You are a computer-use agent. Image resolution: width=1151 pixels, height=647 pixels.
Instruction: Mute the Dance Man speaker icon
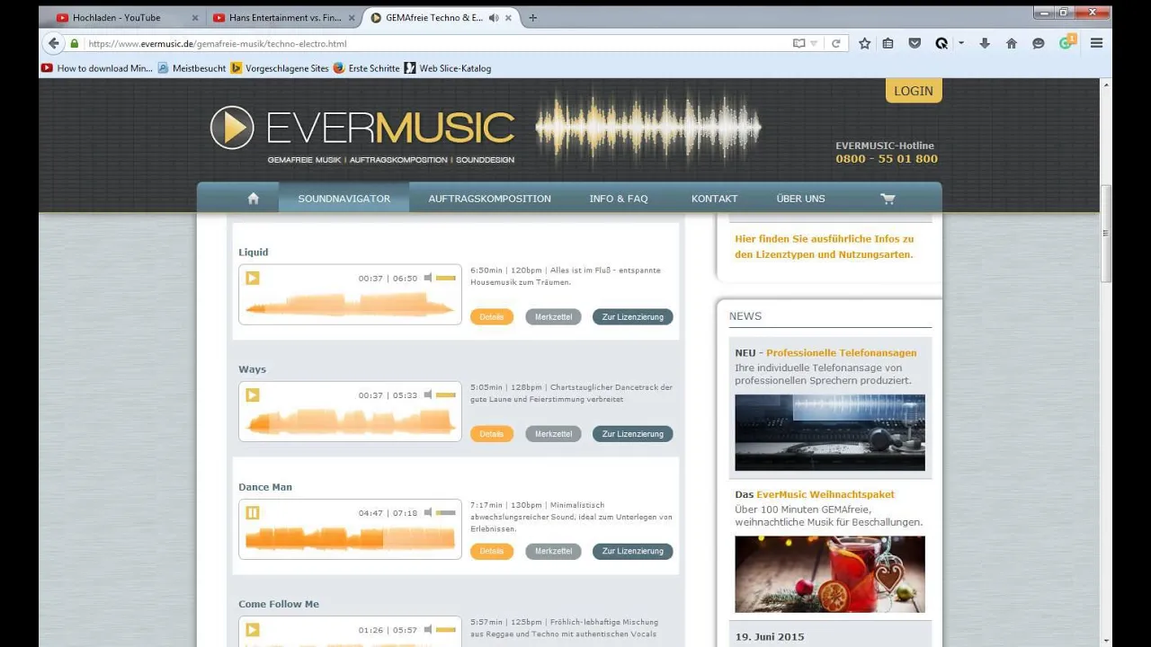click(429, 513)
